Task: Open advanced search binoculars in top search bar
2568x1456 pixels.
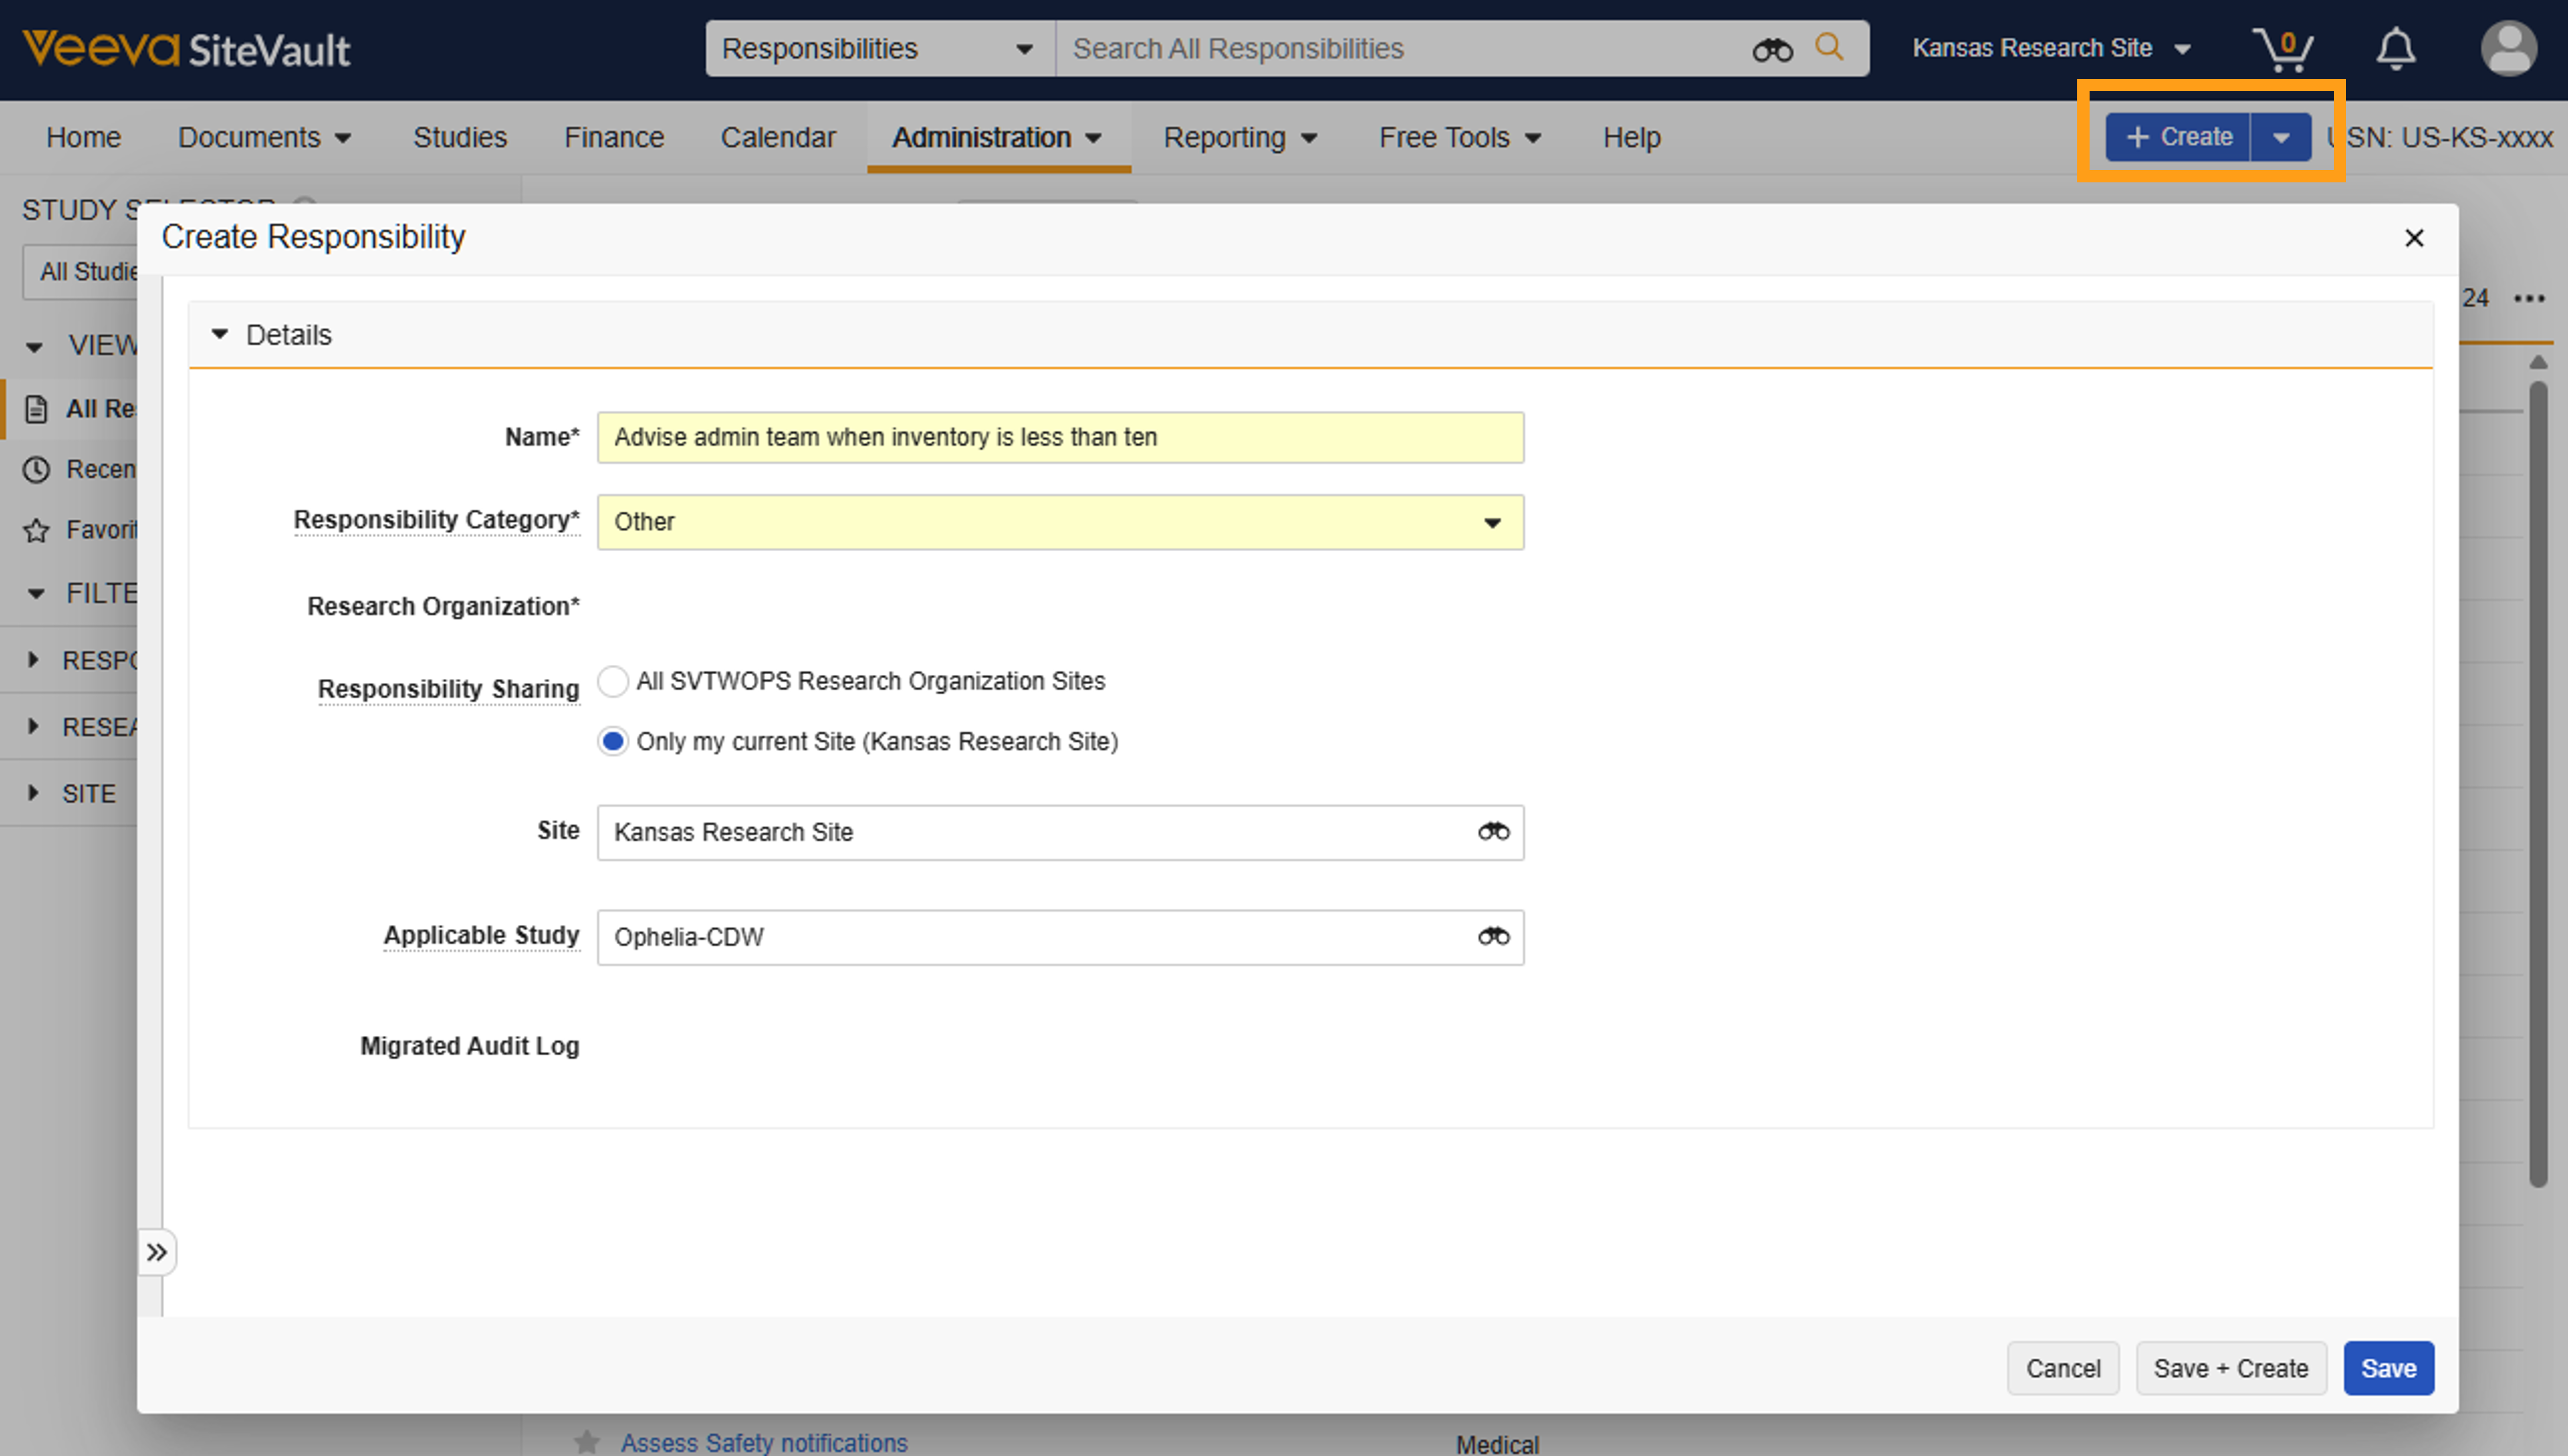Action: tap(1772, 49)
